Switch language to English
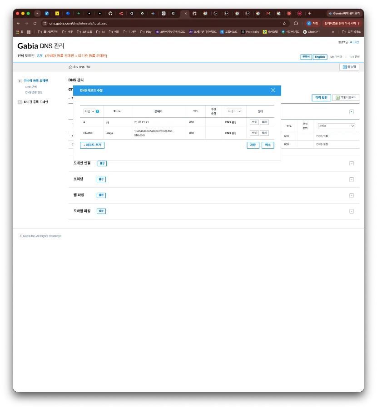Viewport: 377px width, 409px height. point(320,57)
